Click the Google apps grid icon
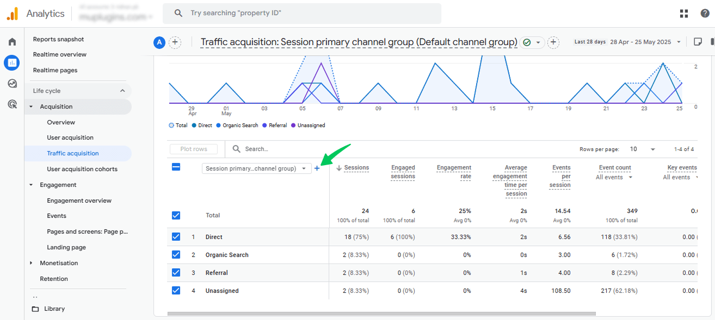The width and height of the screenshot is (715, 320). (684, 14)
